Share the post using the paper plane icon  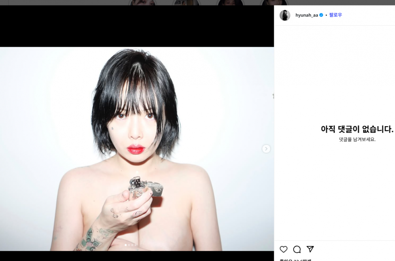310,249
